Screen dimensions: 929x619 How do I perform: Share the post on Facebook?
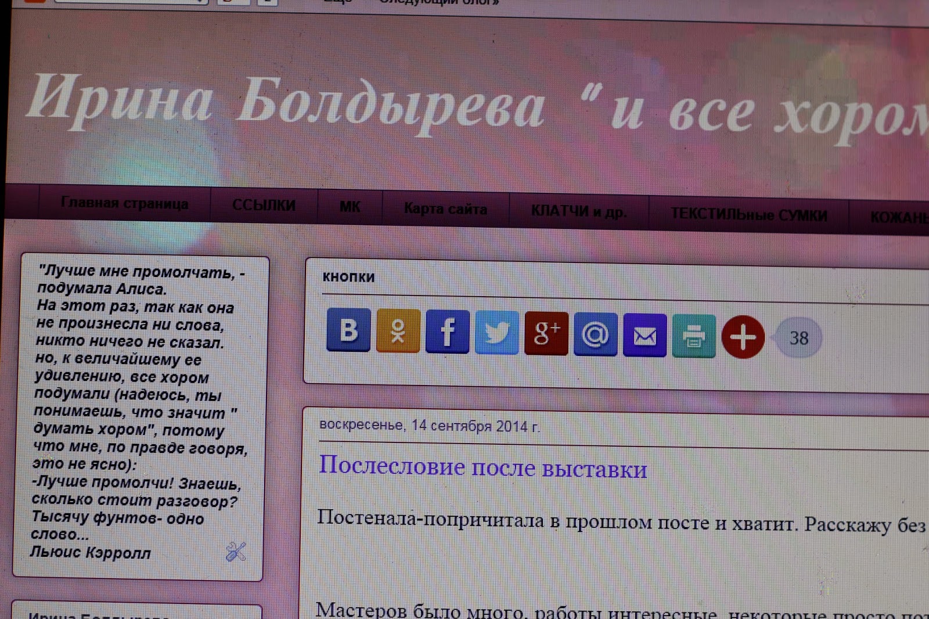click(x=447, y=332)
